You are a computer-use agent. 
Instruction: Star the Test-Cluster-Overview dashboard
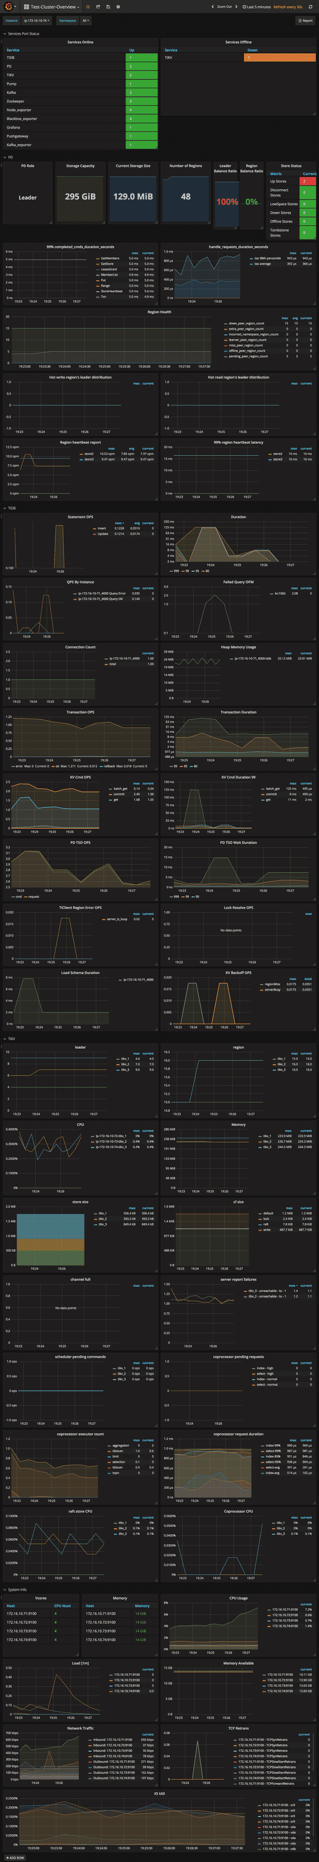tap(88, 6)
